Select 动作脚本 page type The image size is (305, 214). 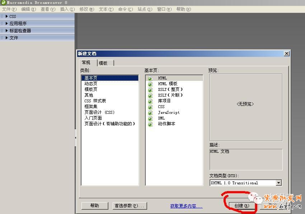[x=174, y=124]
